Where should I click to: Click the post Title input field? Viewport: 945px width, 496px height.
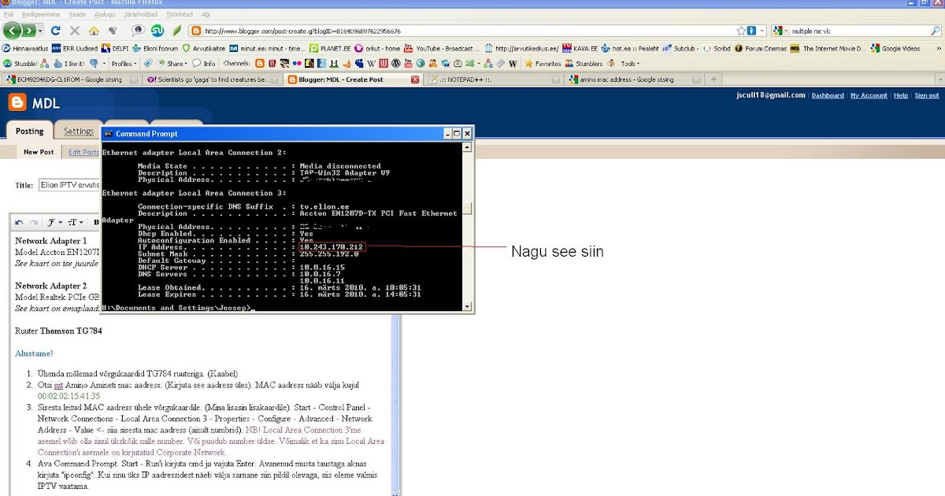coord(69,186)
